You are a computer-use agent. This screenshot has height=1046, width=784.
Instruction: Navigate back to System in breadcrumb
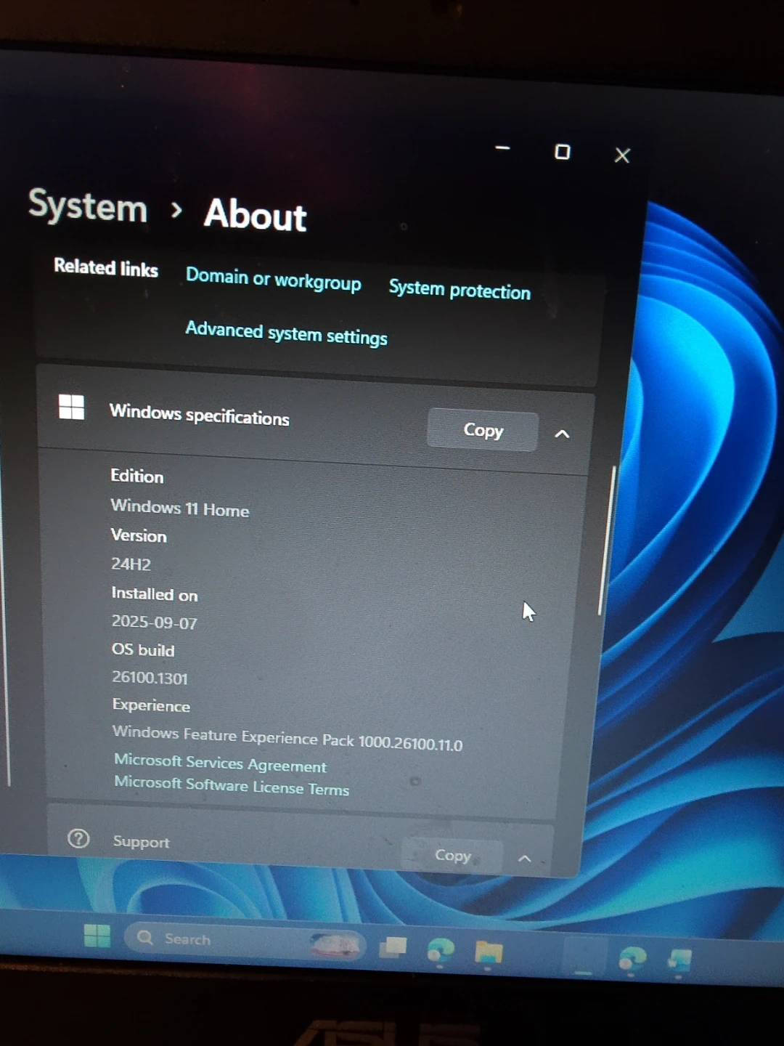point(88,206)
